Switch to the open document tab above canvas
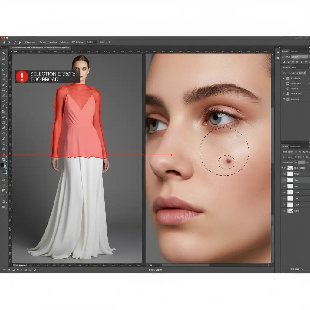310x310 pixels. pyautogui.click(x=39, y=48)
